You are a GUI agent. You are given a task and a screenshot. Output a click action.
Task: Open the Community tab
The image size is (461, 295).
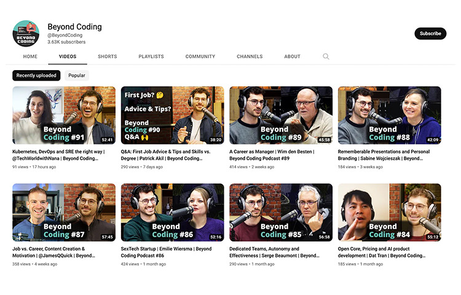coord(200,57)
